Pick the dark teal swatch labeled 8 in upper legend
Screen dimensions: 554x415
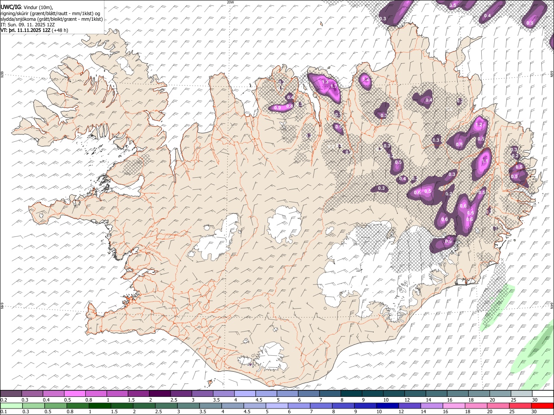pos(351,394)
